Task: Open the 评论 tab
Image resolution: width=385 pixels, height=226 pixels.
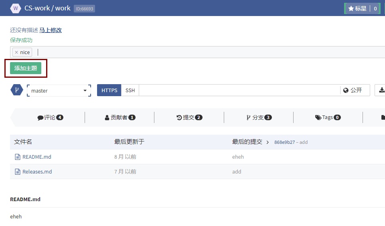Action: point(50,117)
